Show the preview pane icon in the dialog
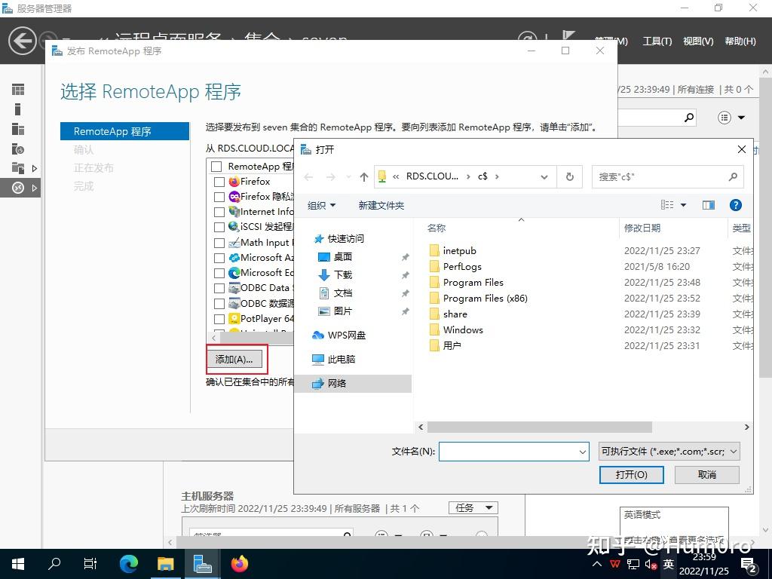The image size is (772, 579). pos(708,204)
